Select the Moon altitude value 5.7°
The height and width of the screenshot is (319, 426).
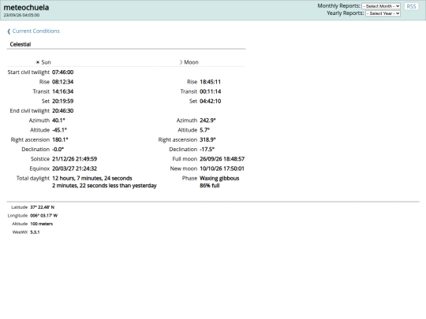coord(204,130)
